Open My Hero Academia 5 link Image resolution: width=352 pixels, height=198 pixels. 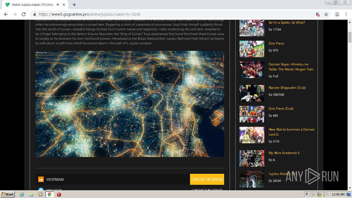(x=284, y=153)
